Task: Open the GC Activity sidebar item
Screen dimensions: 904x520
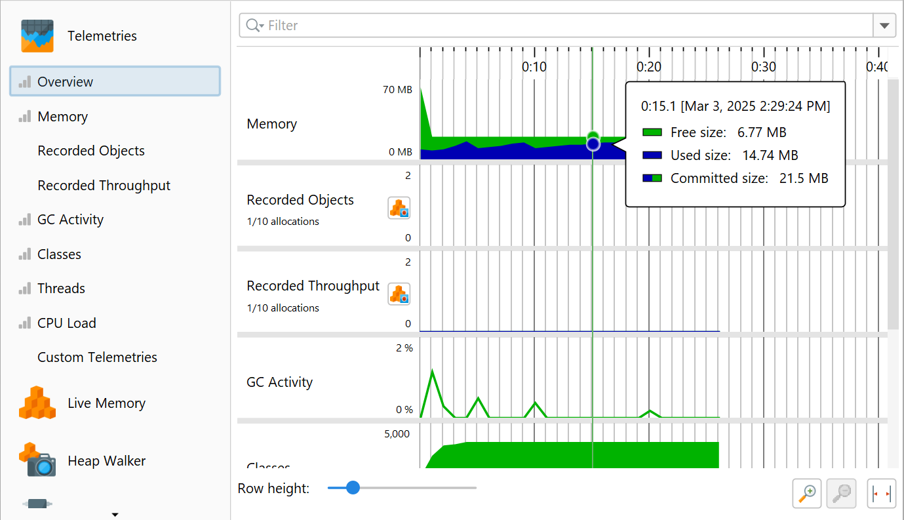Action: [70, 220]
